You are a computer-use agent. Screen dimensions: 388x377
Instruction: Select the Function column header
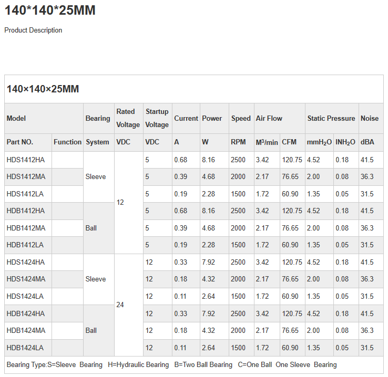tap(67, 142)
